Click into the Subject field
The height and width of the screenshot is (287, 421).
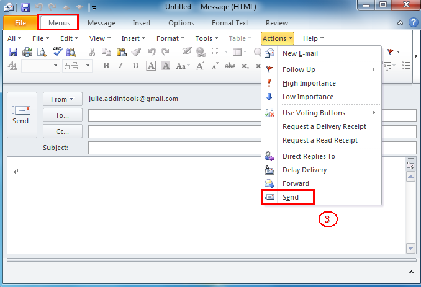(x=174, y=148)
